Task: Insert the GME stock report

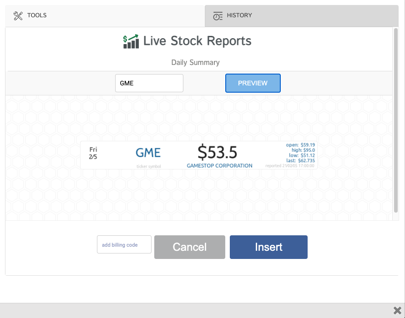Action: (268, 247)
